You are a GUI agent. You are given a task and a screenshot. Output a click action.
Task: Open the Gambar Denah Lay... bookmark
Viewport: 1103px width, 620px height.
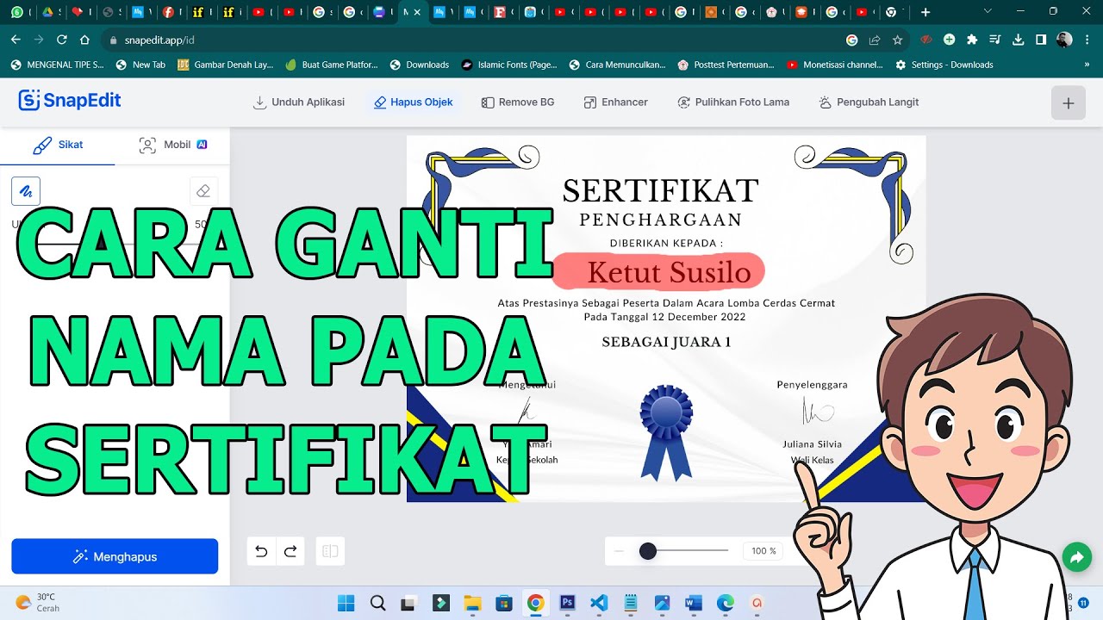coord(226,65)
